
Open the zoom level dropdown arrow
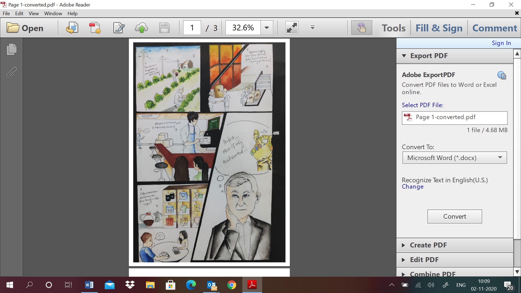click(267, 28)
